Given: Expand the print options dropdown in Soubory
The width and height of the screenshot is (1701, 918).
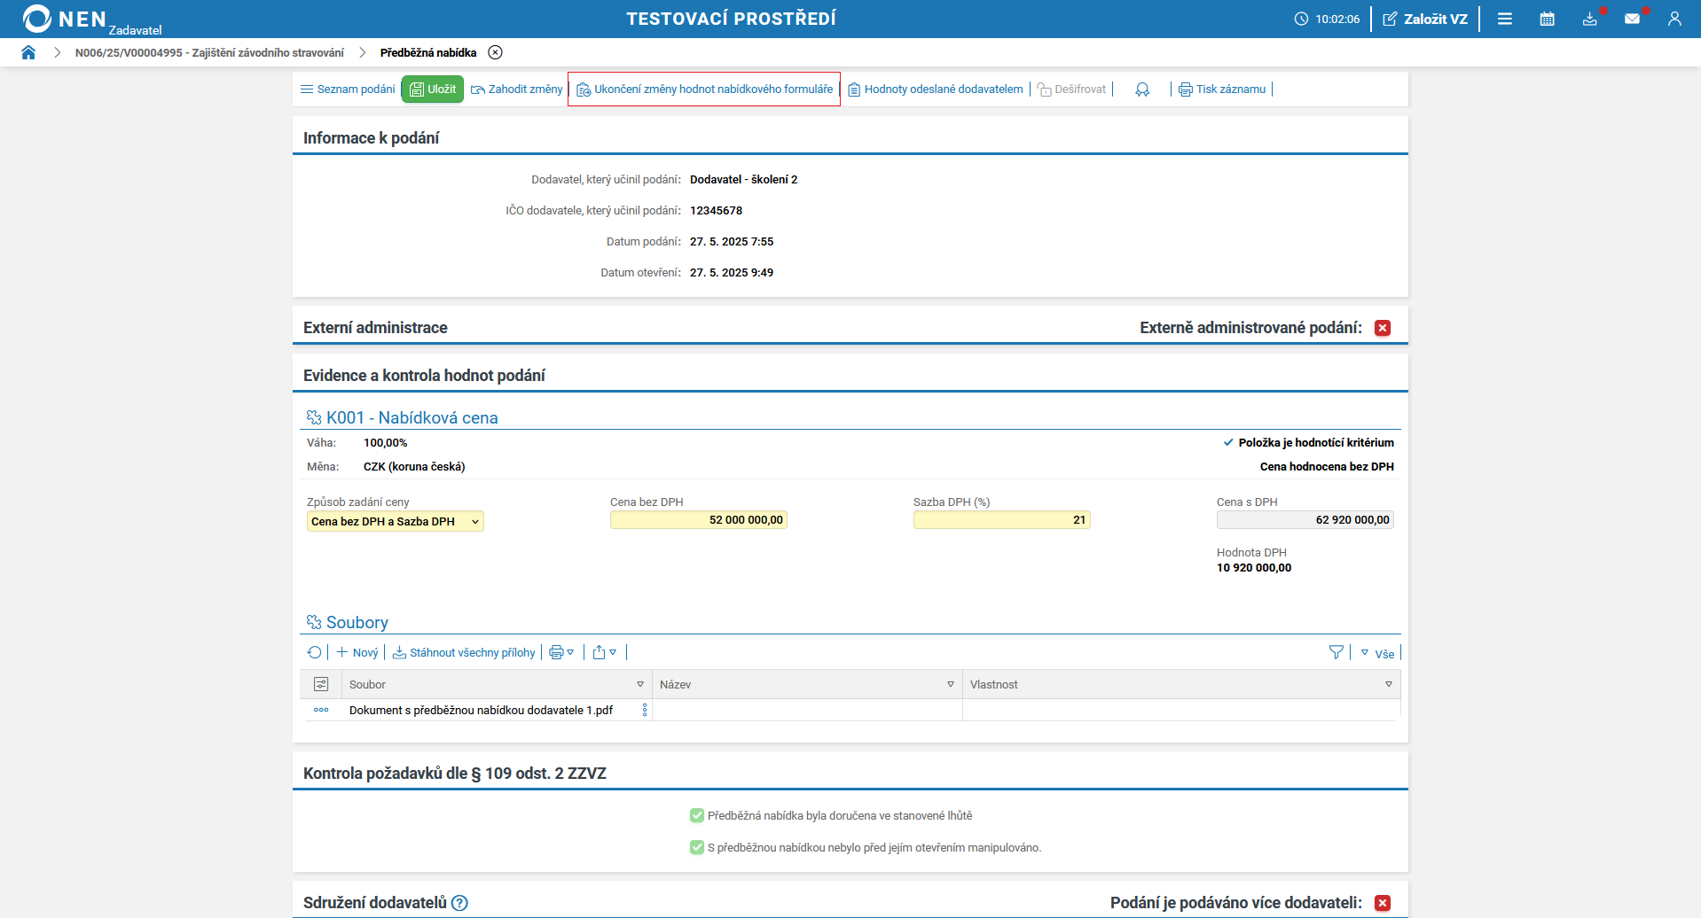Looking at the screenshot, I should tap(561, 652).
